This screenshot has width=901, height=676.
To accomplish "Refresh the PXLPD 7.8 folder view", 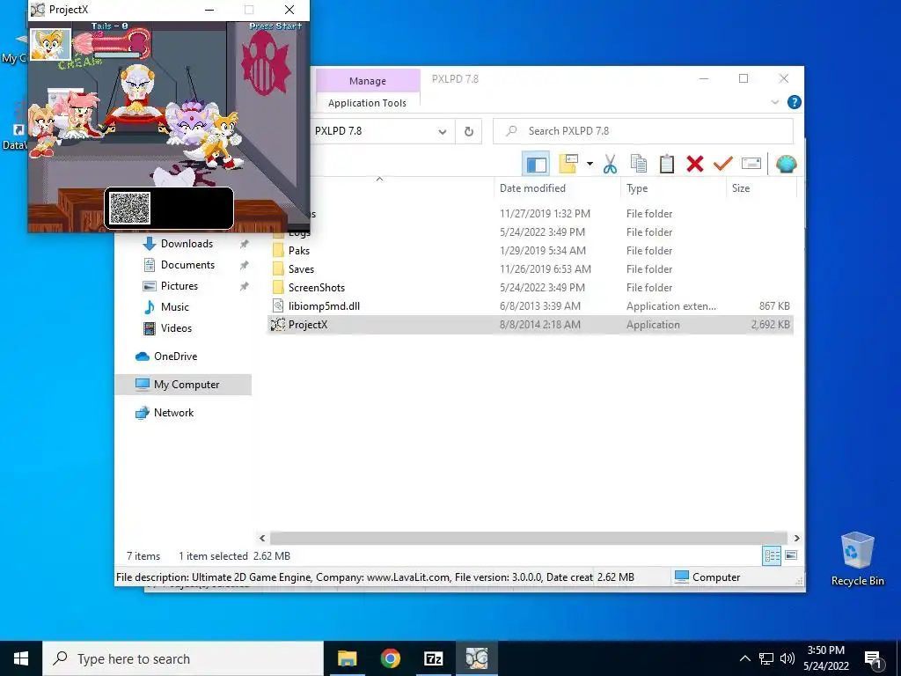I will pyautogui.click(x=468, y=132).
